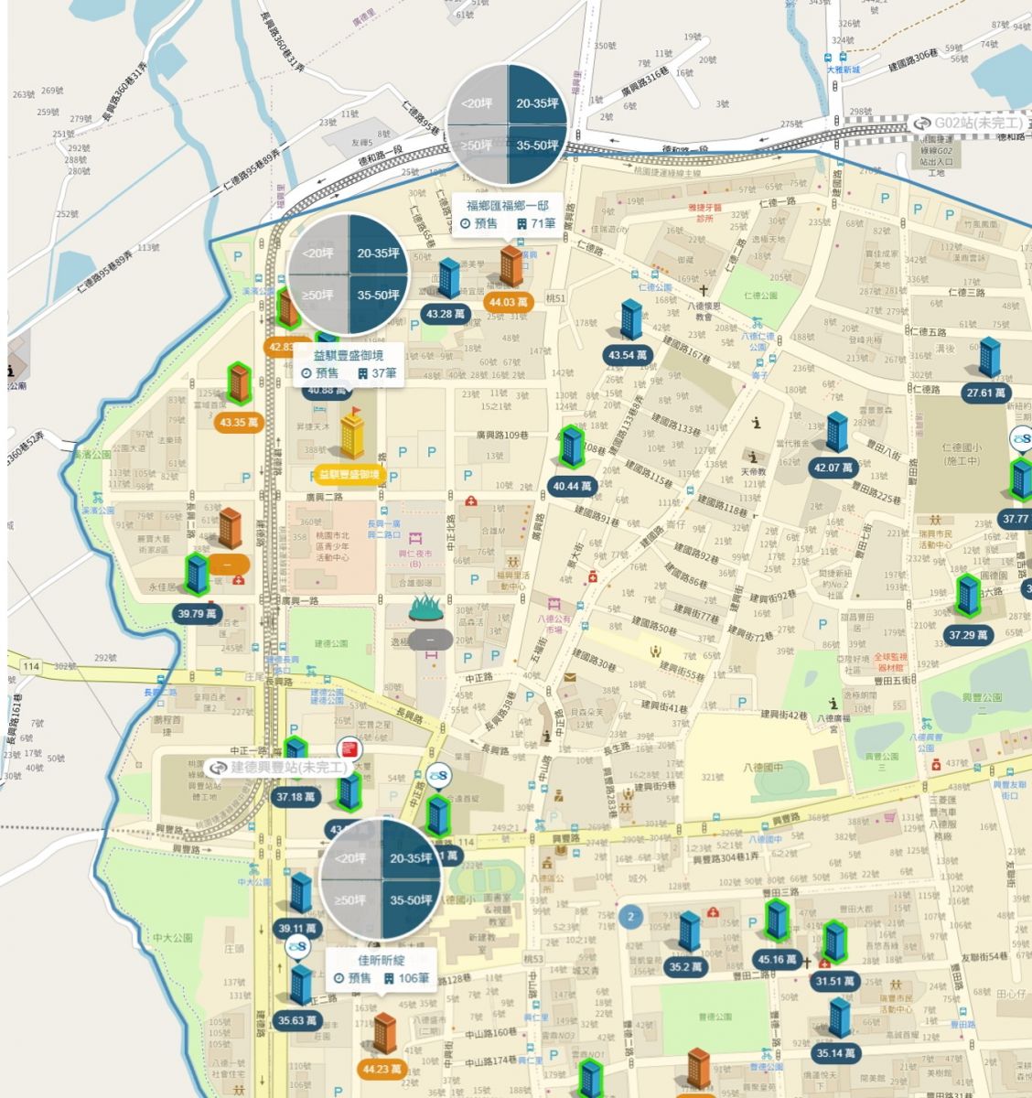Click the building marker priced 39.79萬
Image resolution: width=1032 pixels, height=1098 pixels.
197,575
